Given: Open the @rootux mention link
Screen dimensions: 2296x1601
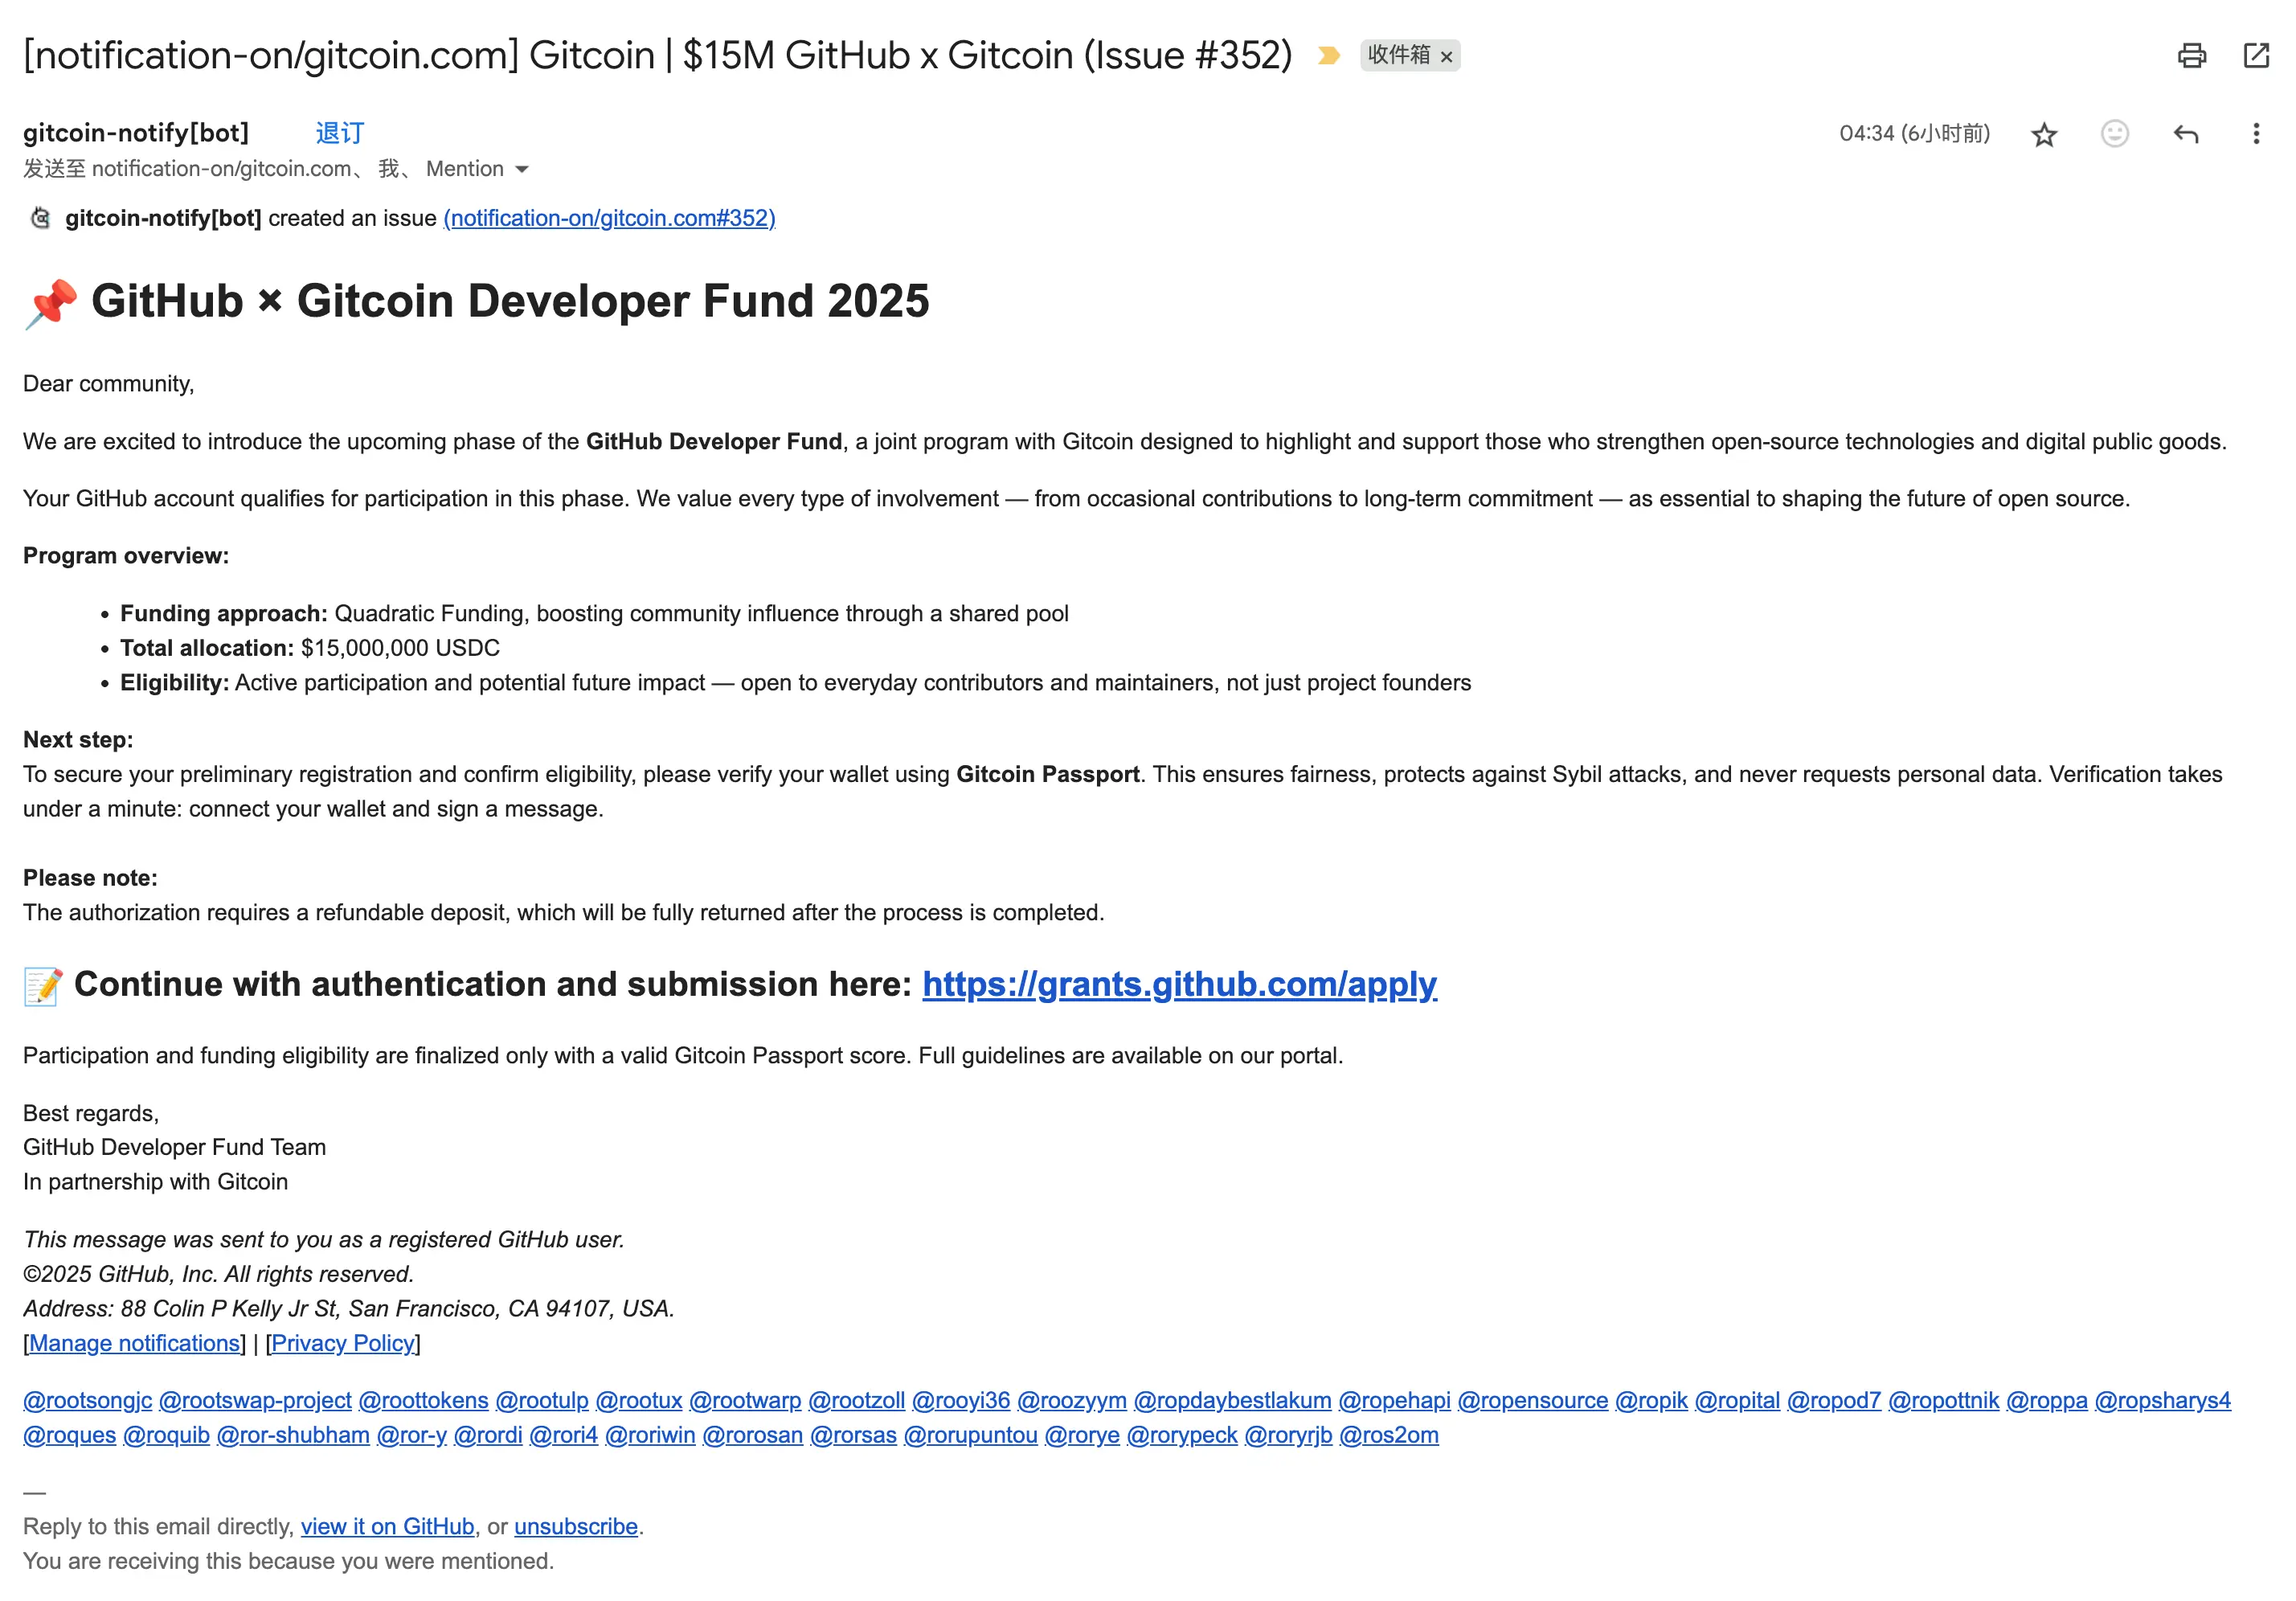Looking at the screenshot, I should (x=639, y=1400).
